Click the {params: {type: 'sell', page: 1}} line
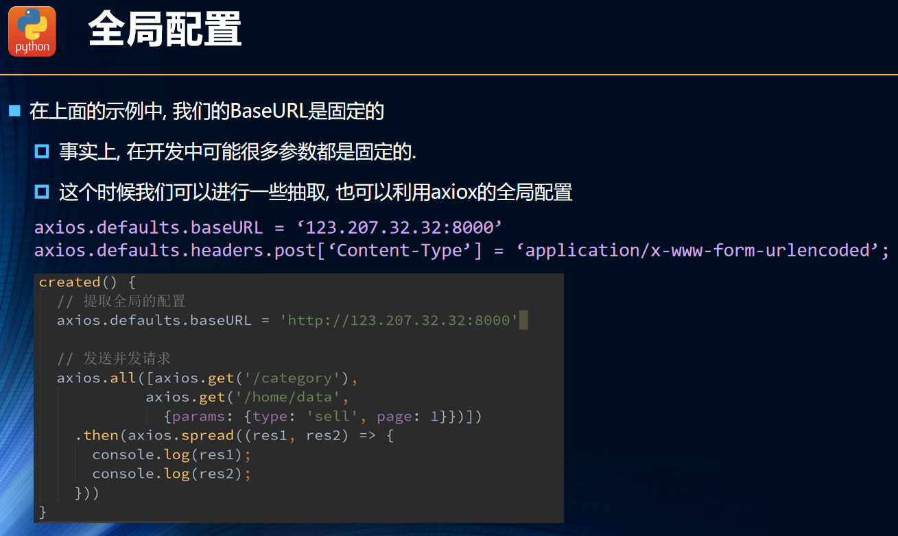 point(323,416)
